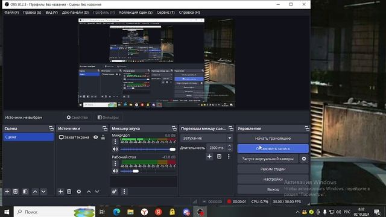Move source down arrow in Sources panel
This screenshot has height=217, width=386.
pos(97,192)
